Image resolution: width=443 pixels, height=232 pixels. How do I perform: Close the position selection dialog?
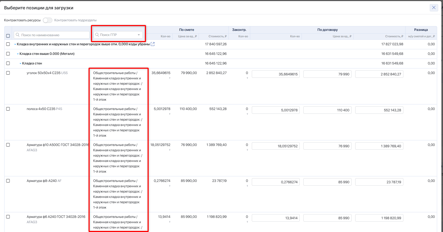pyautogui.click(x=434, y=7)
